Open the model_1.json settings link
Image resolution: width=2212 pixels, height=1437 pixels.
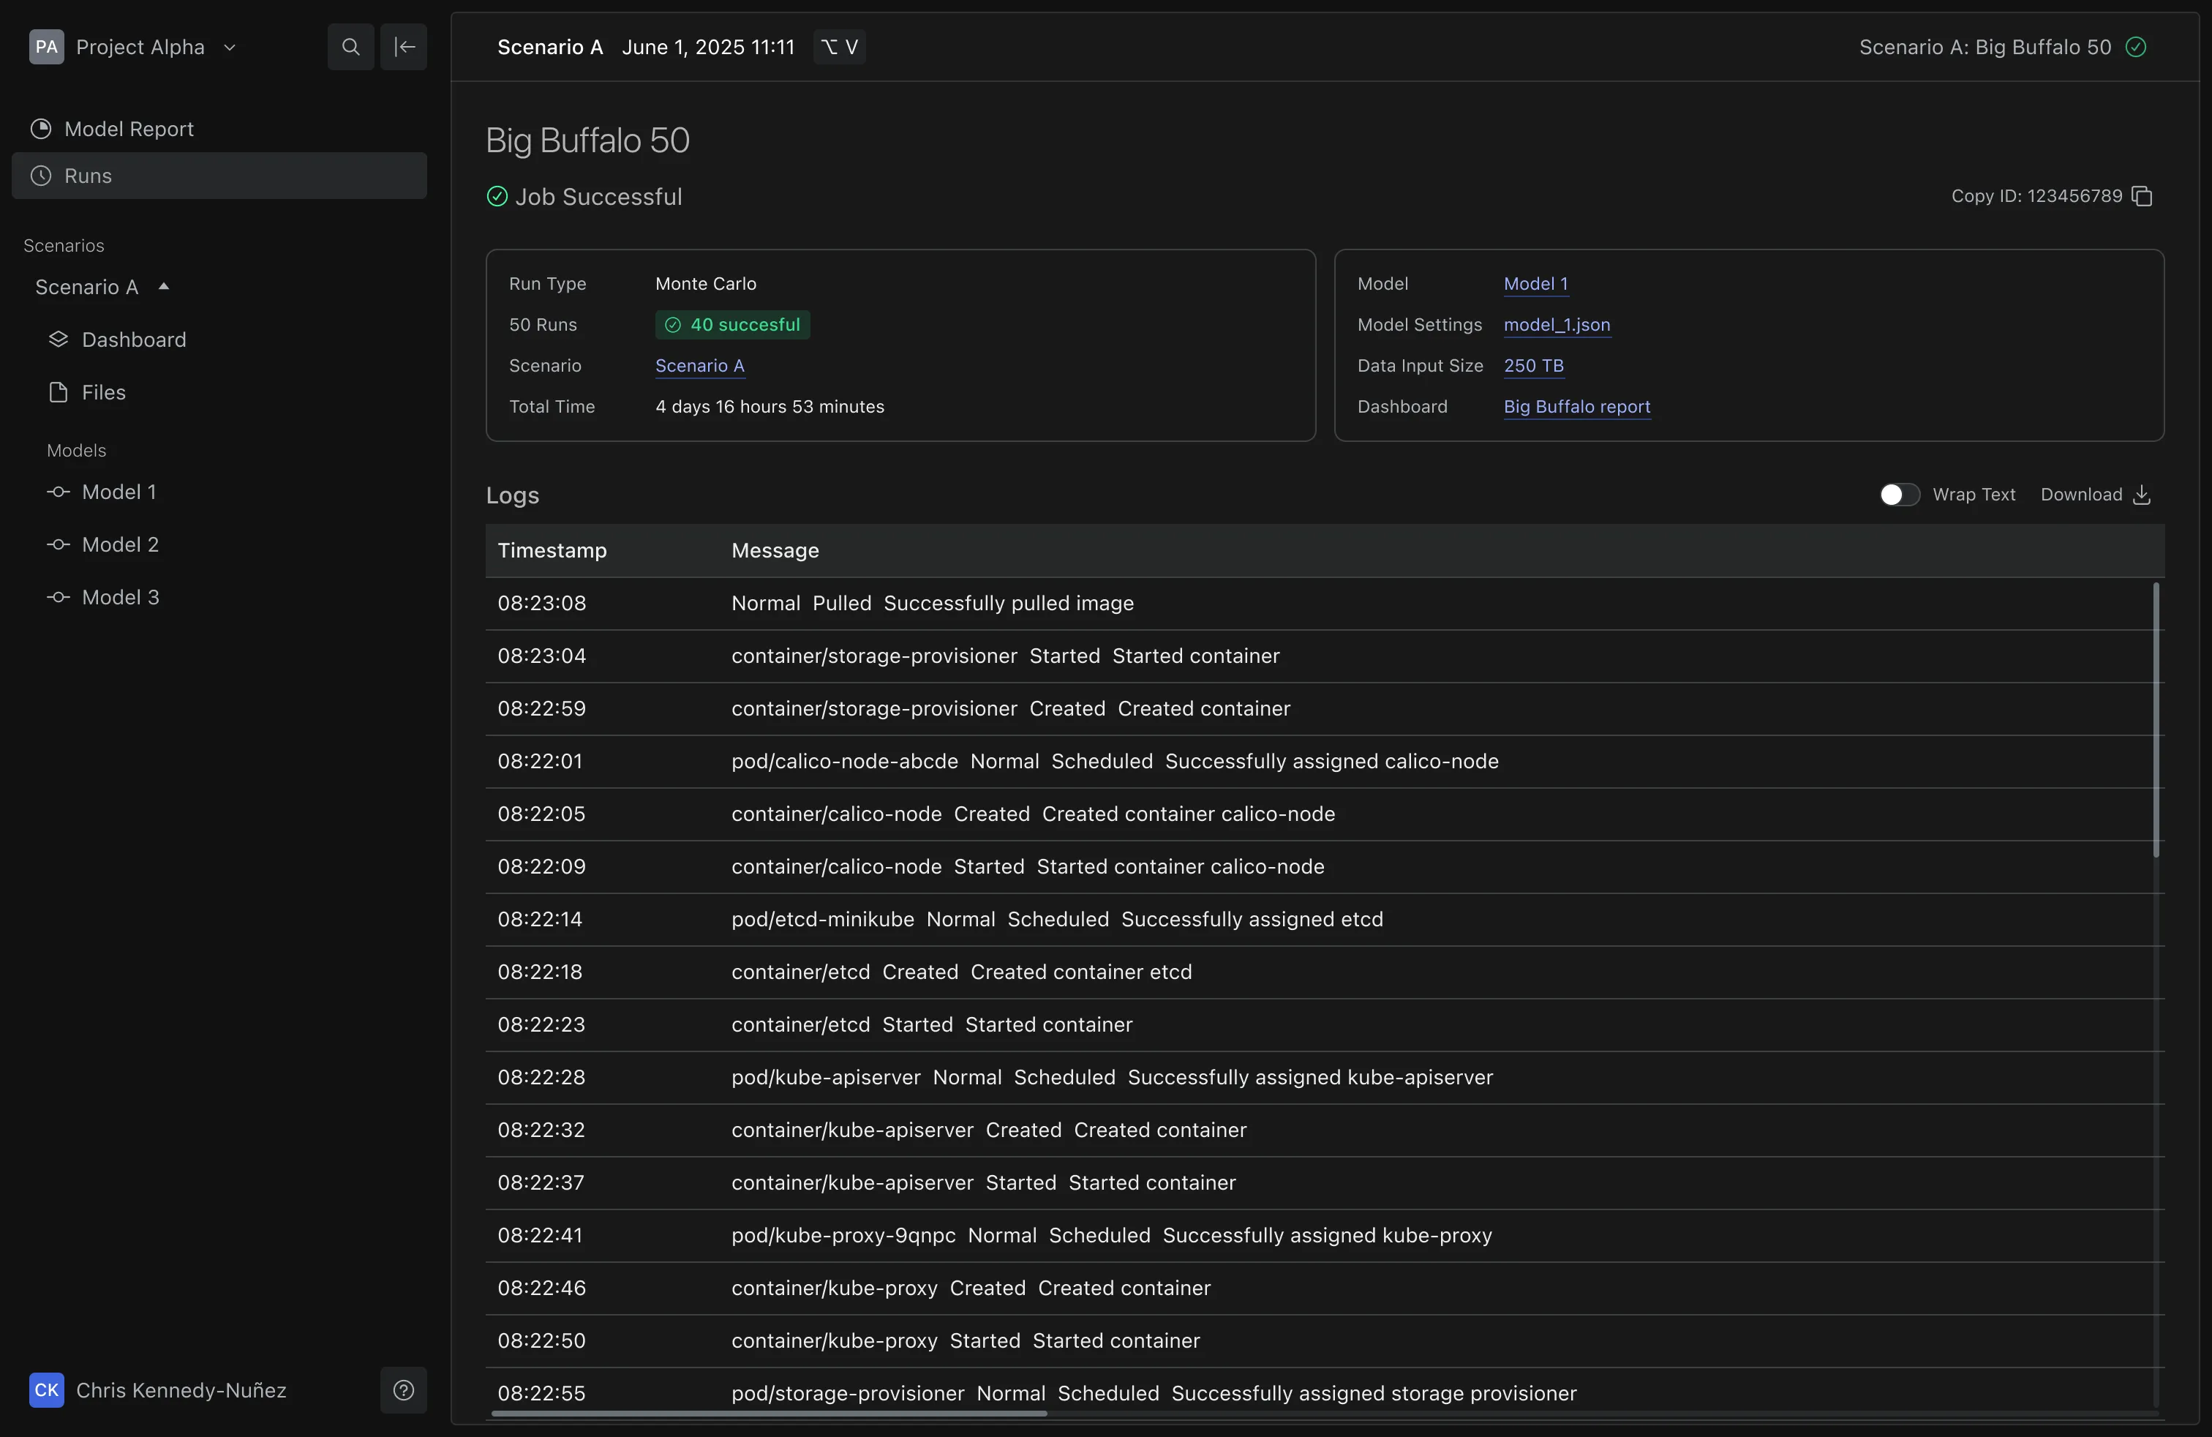point(1557,324)
